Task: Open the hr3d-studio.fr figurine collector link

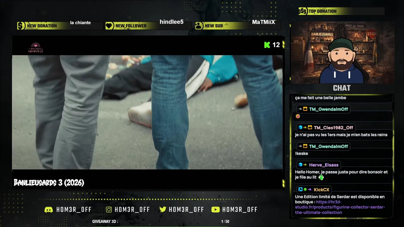Action: tap(340, 207)
